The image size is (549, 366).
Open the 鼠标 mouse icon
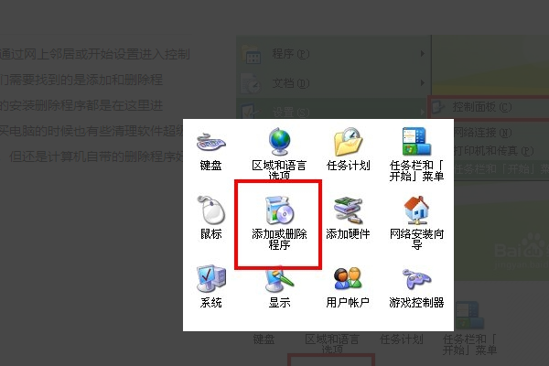pyautogui.click(x=211, y=210)
